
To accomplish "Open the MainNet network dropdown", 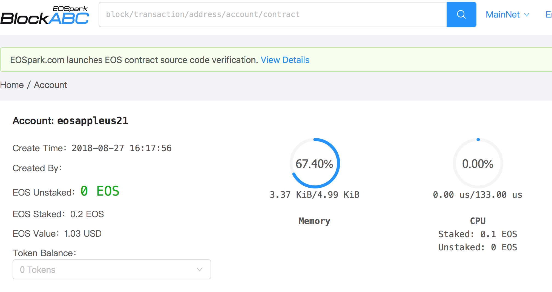I will tap(503, 15).
